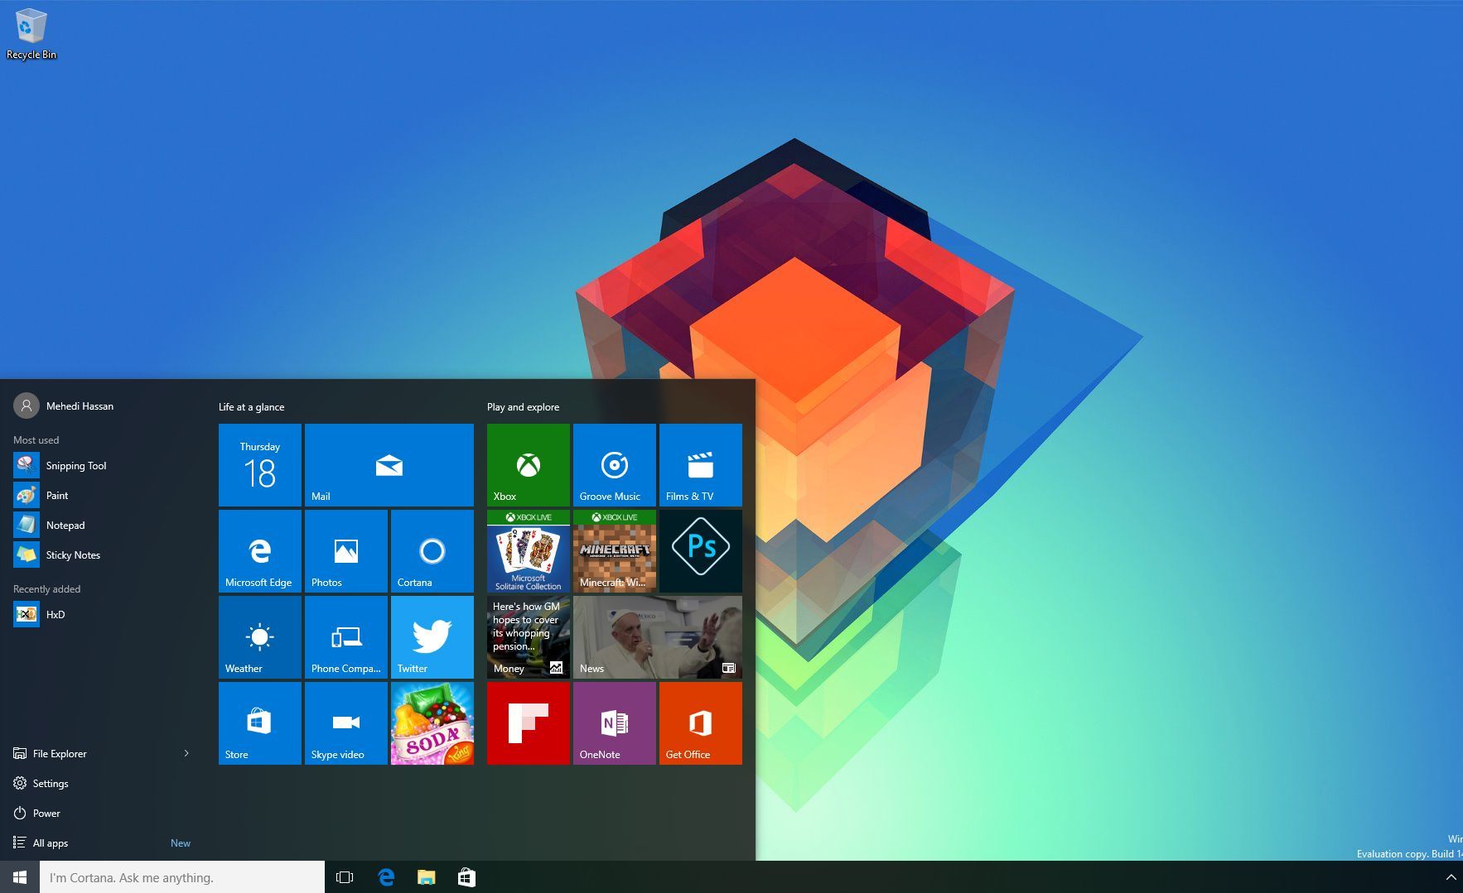Launch Groove Music
Viewport: 1463px width, 893px height.
point(614,464)
